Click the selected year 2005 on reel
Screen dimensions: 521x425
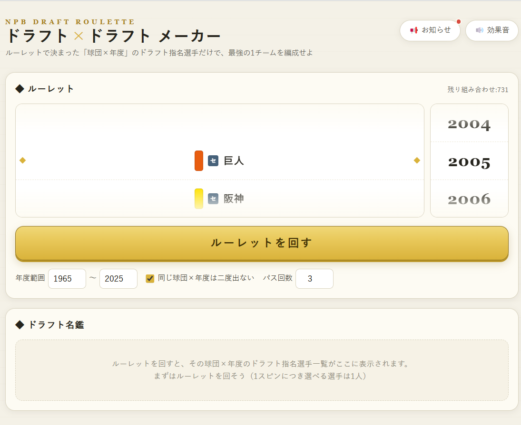(469, 162)
